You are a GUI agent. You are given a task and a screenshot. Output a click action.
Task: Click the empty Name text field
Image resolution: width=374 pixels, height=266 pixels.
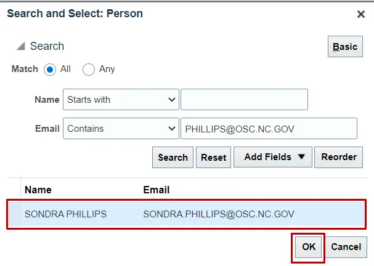click(x=244, y=99)
